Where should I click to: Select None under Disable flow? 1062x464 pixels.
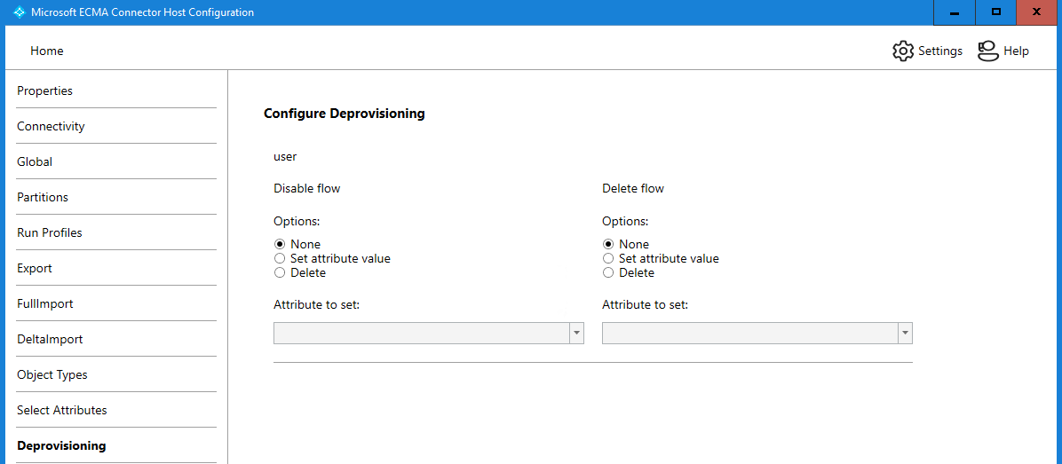(280, 244)
